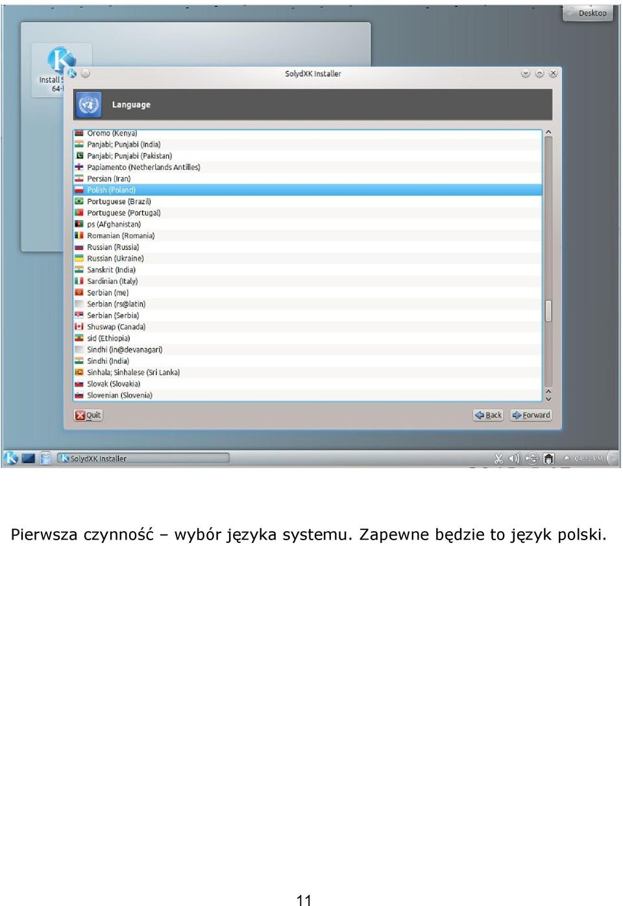The height and width of the screenshot is (906, 623).
Task: Click the scroll up arrow of list
Action: (548, 132)
